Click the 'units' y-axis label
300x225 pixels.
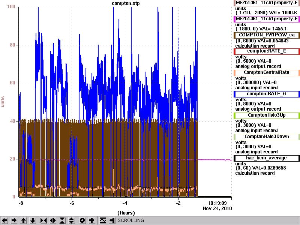(x=3, y=102)
